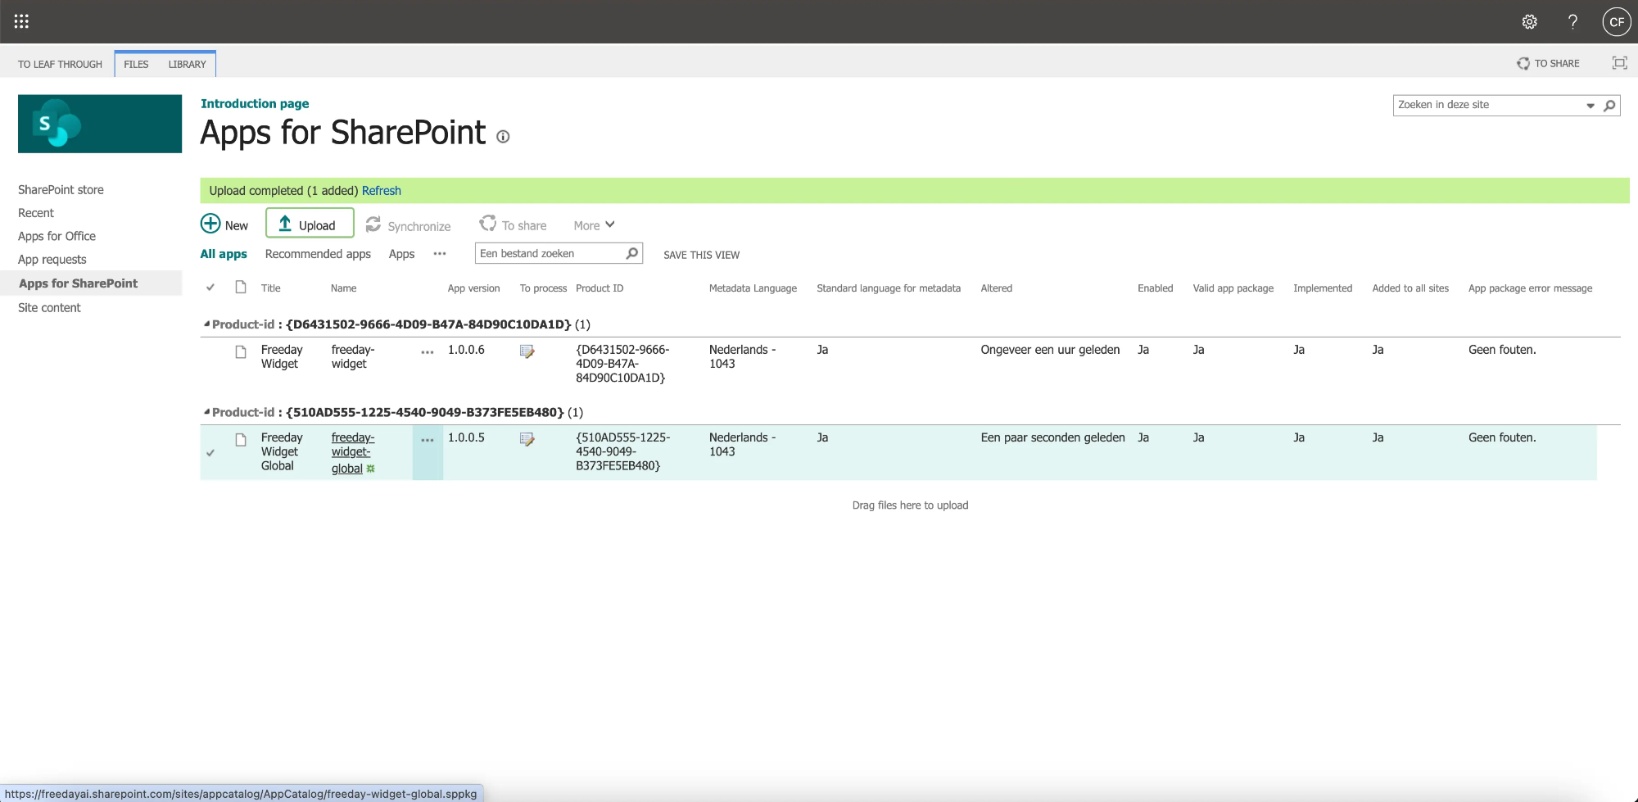Sort by App package error message header

tap(1530, 288)
